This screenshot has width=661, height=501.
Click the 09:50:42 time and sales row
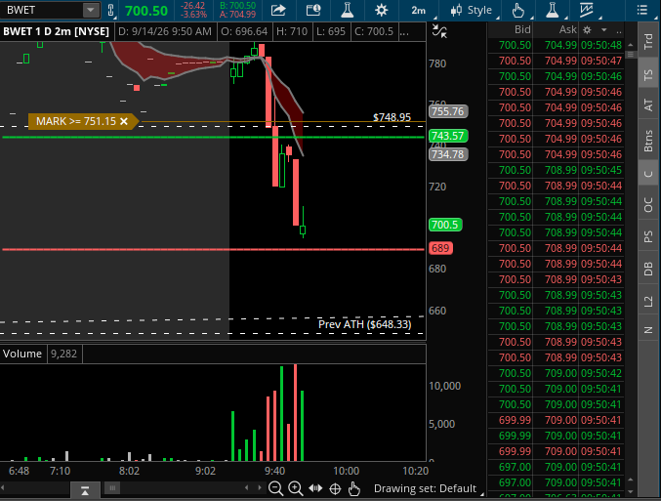tap(556, 373)
